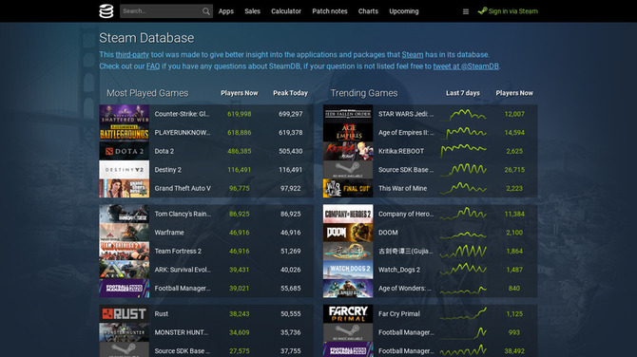Open the Team Fortress 2 game name
Screen dimensions: 637x357
178,251
